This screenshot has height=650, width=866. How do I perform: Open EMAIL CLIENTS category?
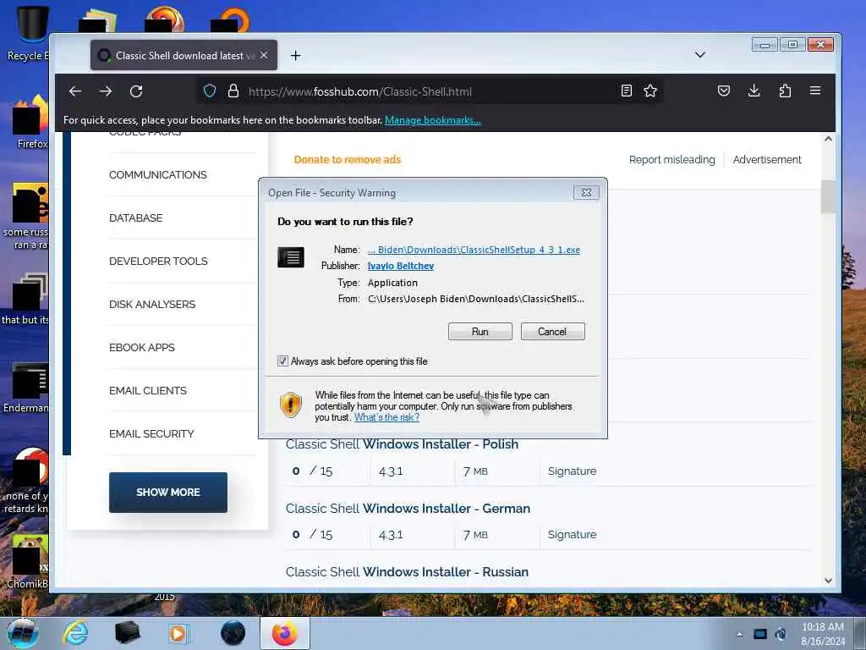pos(148,390)
